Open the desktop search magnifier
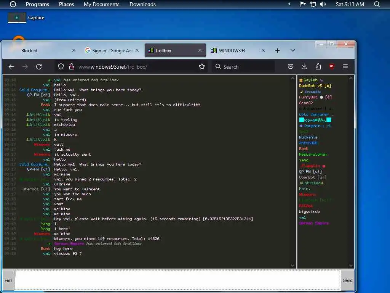Screen dimensions: 390x293 click(x=377, y=4)
